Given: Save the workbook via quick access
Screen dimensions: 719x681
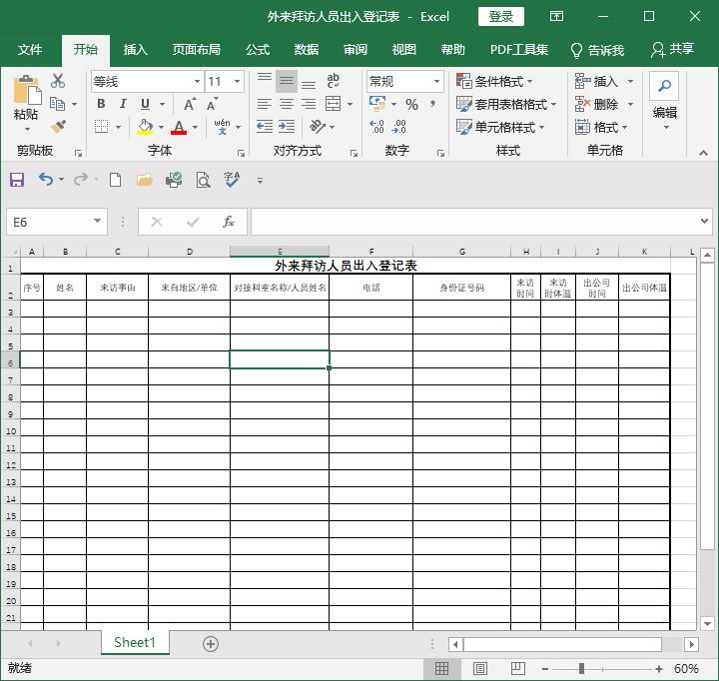Looking at the screenshot, I should (x=17, y=180).
